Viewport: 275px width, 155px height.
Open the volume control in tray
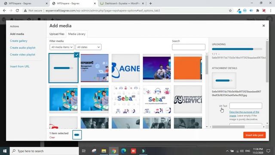coord(242,151)
